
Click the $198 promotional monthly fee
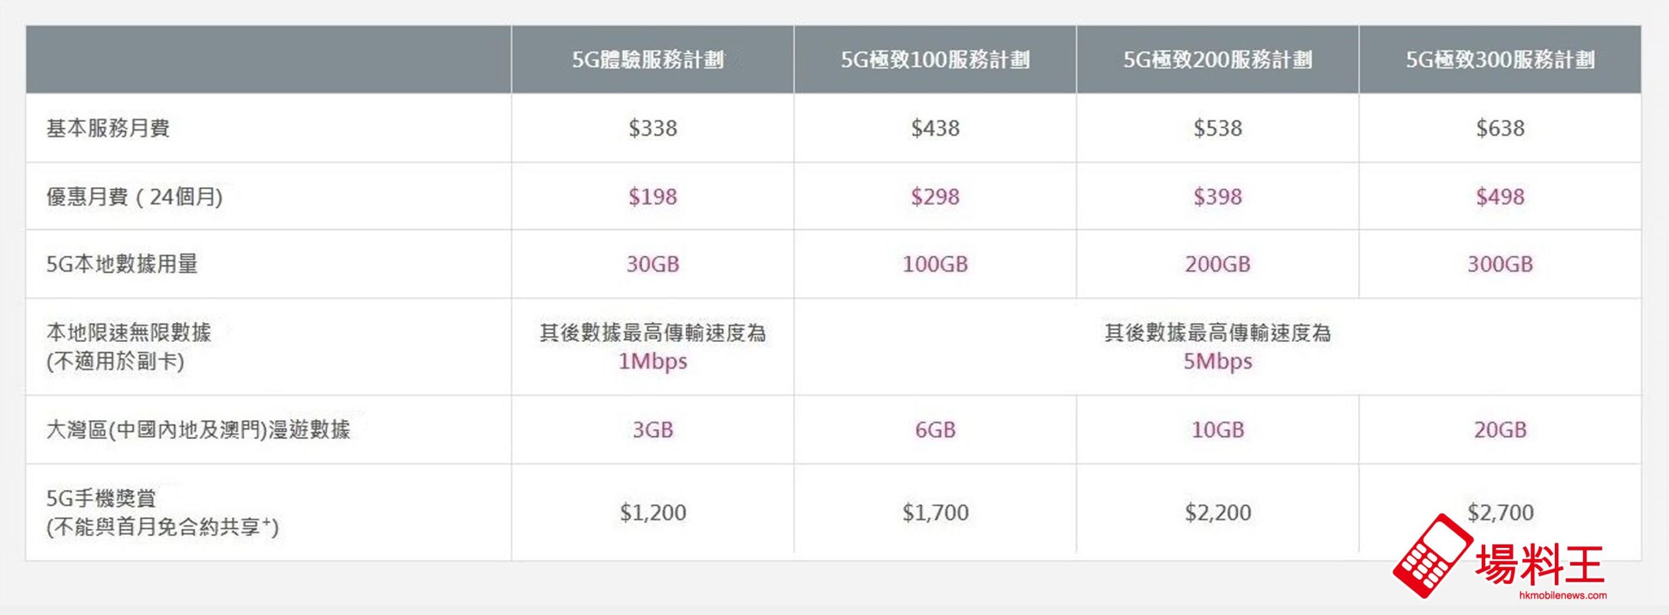coord(653,197)
